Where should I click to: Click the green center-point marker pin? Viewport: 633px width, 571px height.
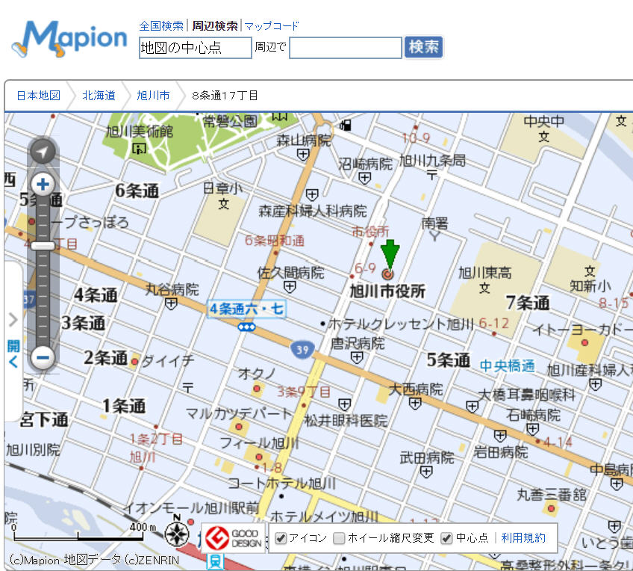[x=390, y=256]
